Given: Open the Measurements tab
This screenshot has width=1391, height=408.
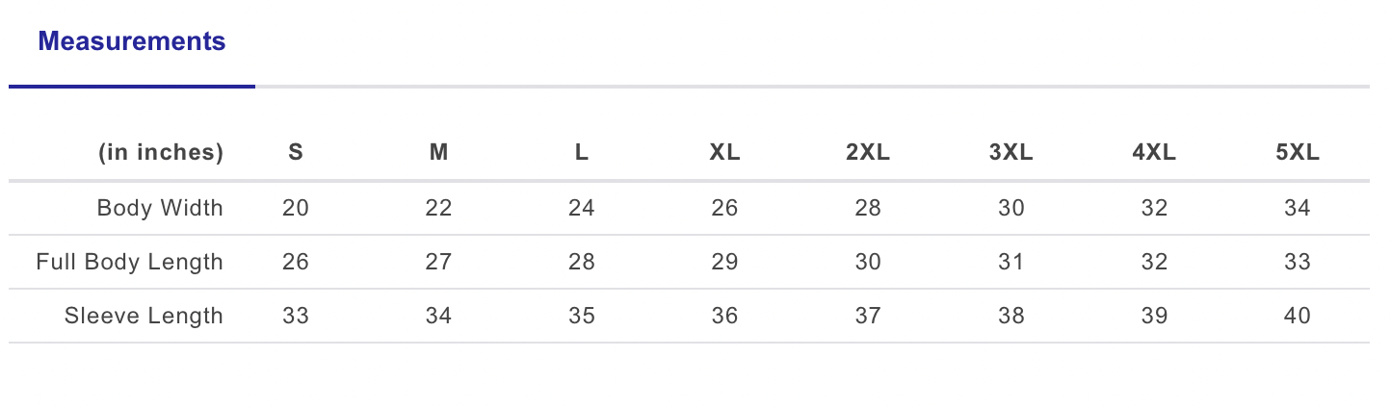Looking at the screenshot, I should coord(132,42).
